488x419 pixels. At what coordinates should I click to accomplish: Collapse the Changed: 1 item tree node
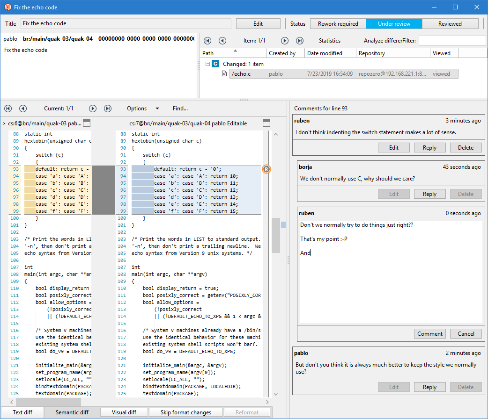point(207,64)
